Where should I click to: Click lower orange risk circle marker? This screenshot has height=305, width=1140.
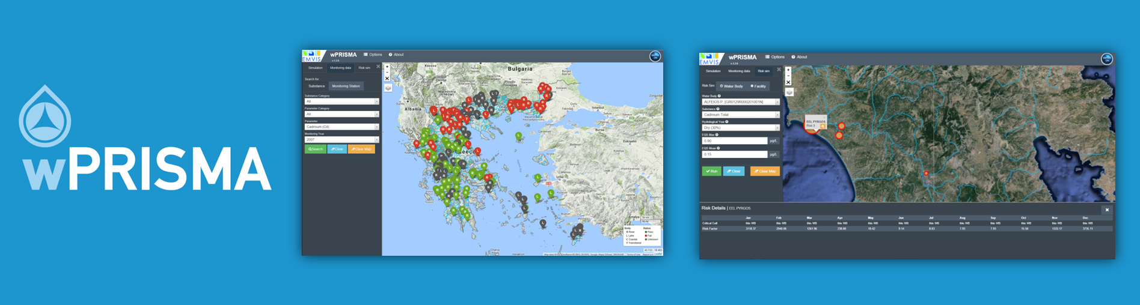pos(839,135)
